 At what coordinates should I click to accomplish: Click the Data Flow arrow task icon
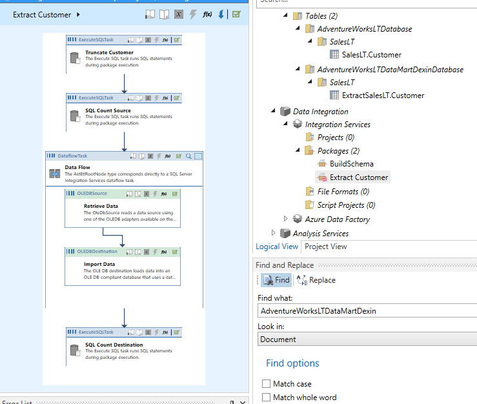tap(55, 174)
